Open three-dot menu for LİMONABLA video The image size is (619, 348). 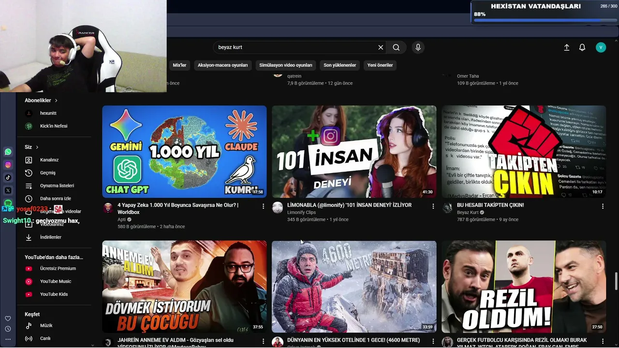pos(433,206)
